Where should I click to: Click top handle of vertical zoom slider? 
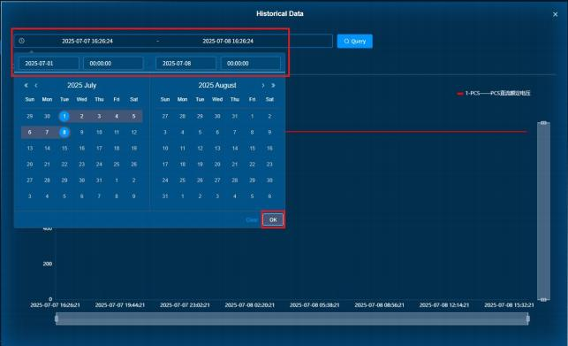543,123
